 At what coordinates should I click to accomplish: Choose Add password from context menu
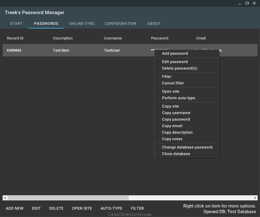(x=187, y=53)
